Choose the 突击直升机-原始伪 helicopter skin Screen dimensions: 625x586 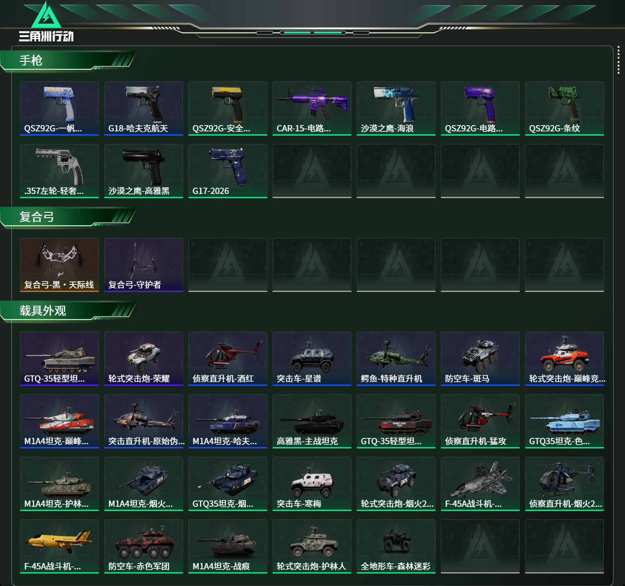(x=143, y=421)
